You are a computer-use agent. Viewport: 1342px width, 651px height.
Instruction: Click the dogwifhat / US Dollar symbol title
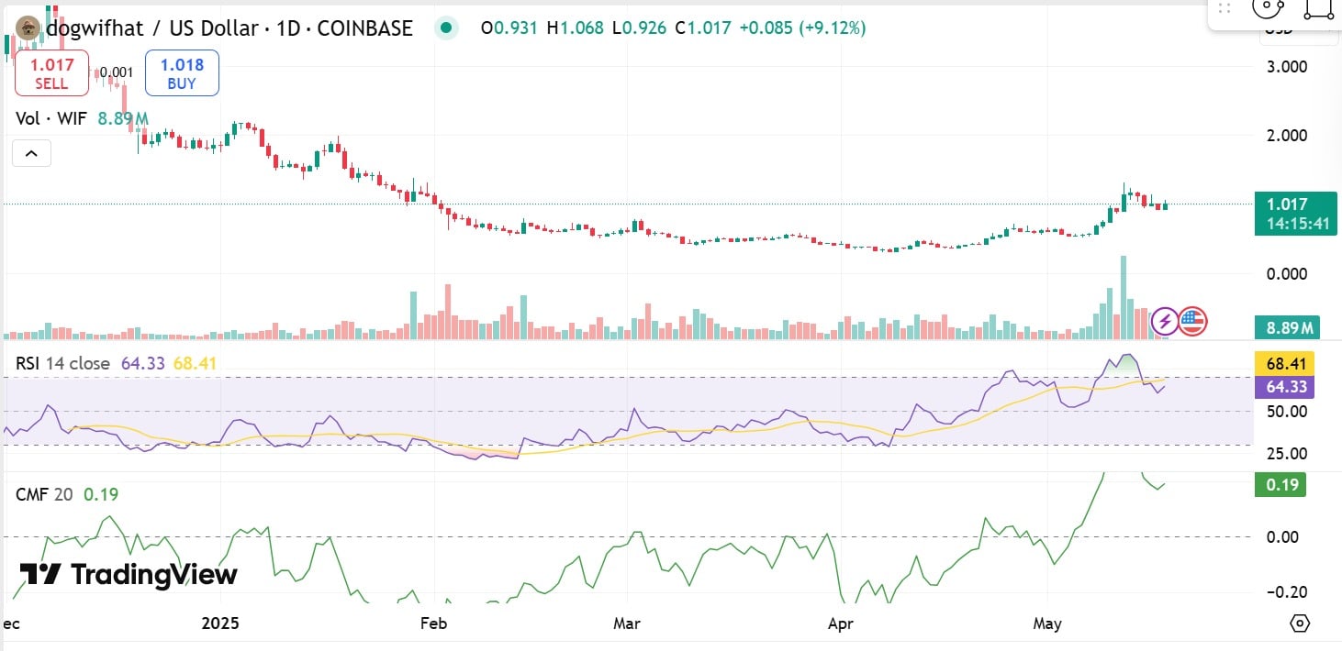[229, 28]
